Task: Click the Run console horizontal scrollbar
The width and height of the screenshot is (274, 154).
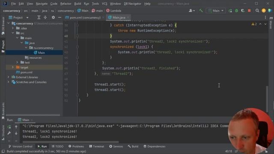Action: point(71,142)
